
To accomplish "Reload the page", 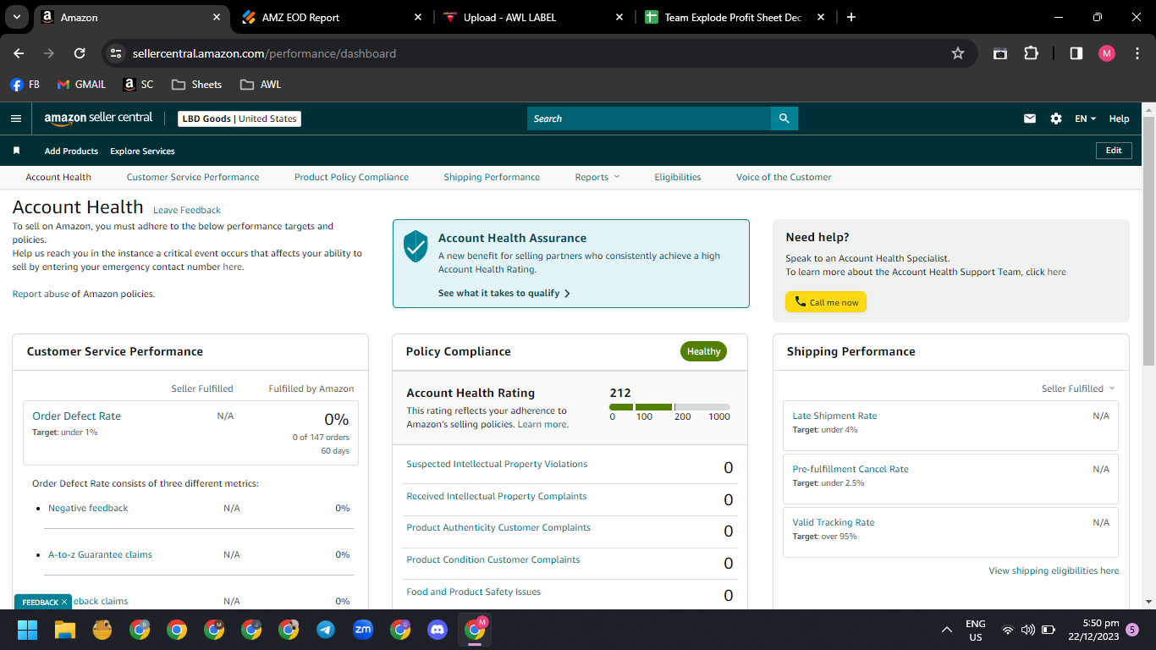I will point(80,53).
